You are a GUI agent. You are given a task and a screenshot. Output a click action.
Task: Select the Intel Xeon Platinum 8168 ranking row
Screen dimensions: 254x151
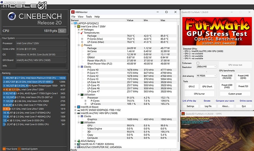pos(34,78)
